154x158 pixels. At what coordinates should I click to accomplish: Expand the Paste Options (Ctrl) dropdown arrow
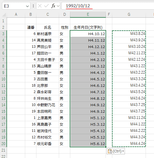123,151
